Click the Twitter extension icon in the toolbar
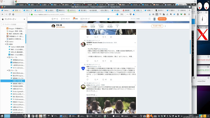Viewport: 210px width, 118px height. (174, 14)
